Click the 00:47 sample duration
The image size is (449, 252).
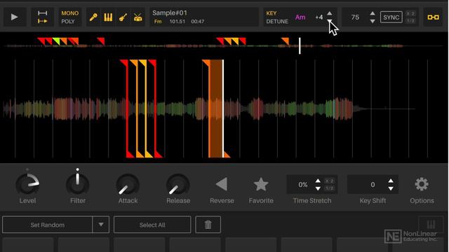point(198,22)
